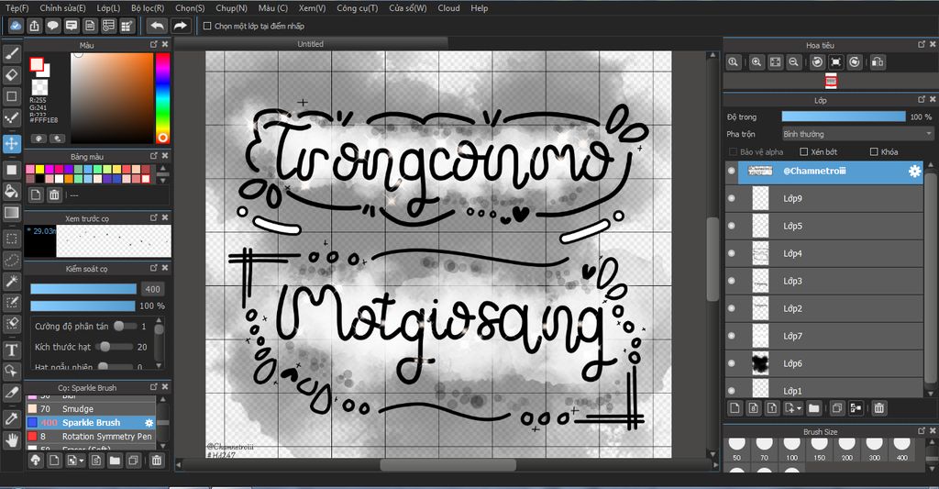Open Sparkle Brush settings gear
This screenshot has width=939, height=489.
point(149,422)
